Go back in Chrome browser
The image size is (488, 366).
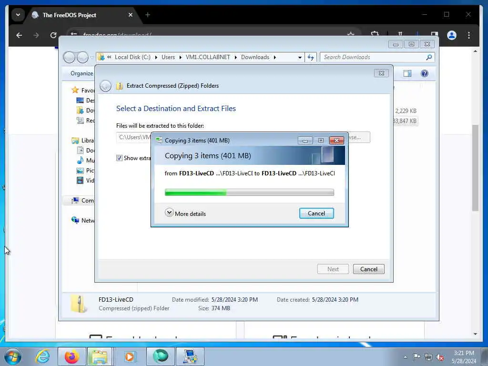(x=19, y=35)
